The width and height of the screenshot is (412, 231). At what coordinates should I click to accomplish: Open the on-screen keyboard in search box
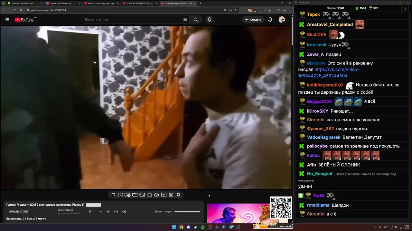tap(185, 20)
